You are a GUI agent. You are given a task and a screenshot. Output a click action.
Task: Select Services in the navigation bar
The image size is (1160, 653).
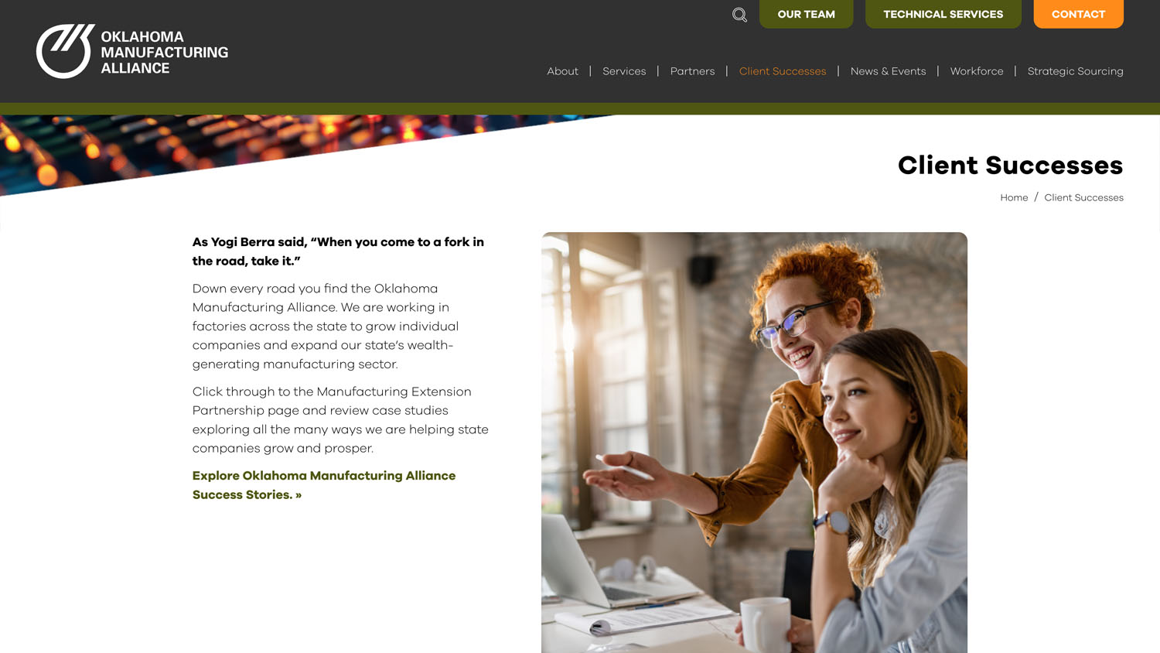[x=624, y=71]
